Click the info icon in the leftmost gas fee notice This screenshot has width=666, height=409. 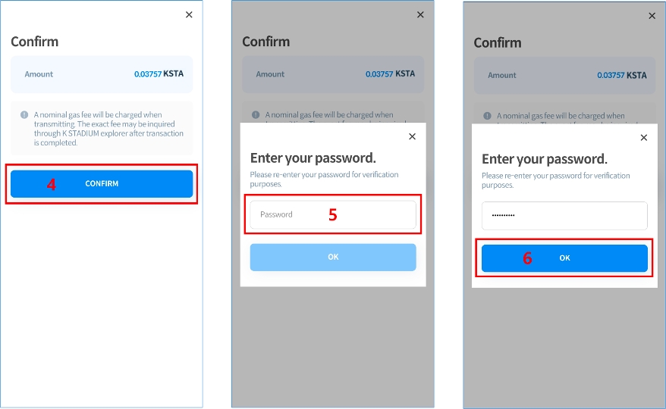24,114
